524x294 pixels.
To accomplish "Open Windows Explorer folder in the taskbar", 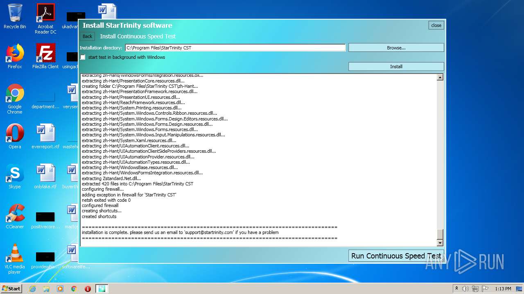I will click(x=46, y=289).
